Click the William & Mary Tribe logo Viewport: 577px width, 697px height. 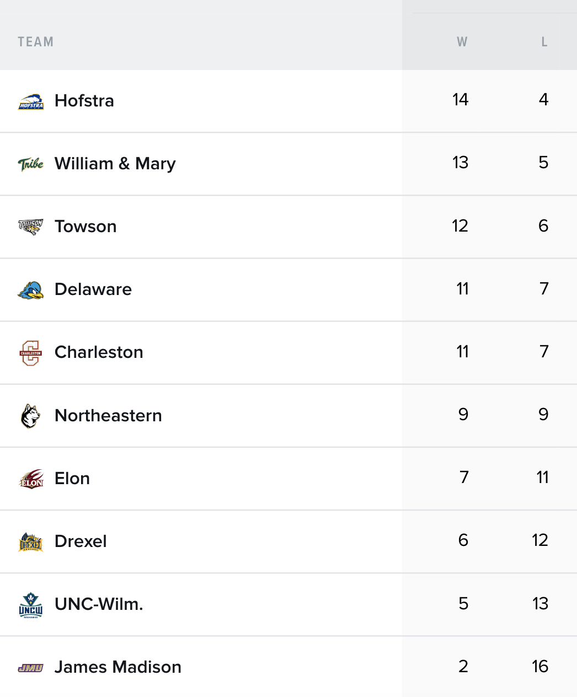tap(31, 164)
